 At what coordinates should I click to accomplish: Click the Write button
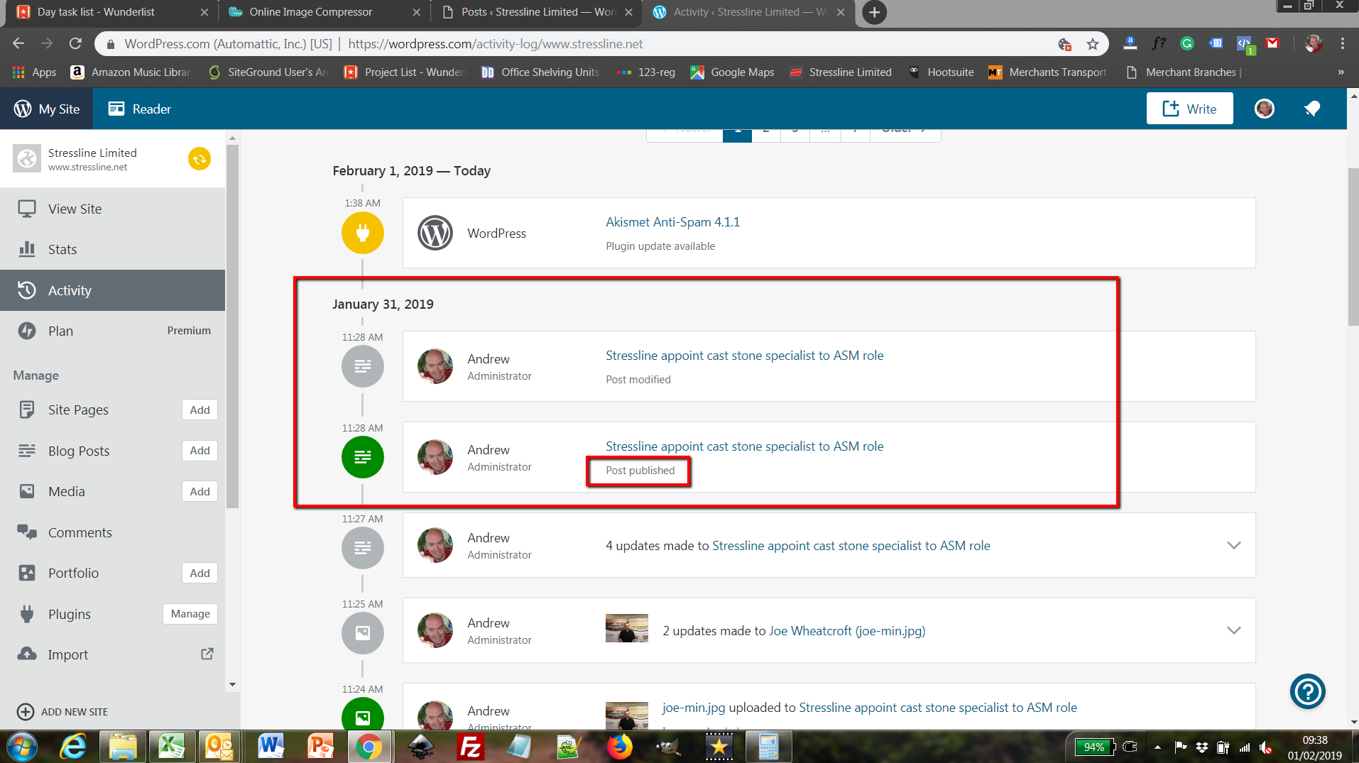point(1189,109)
